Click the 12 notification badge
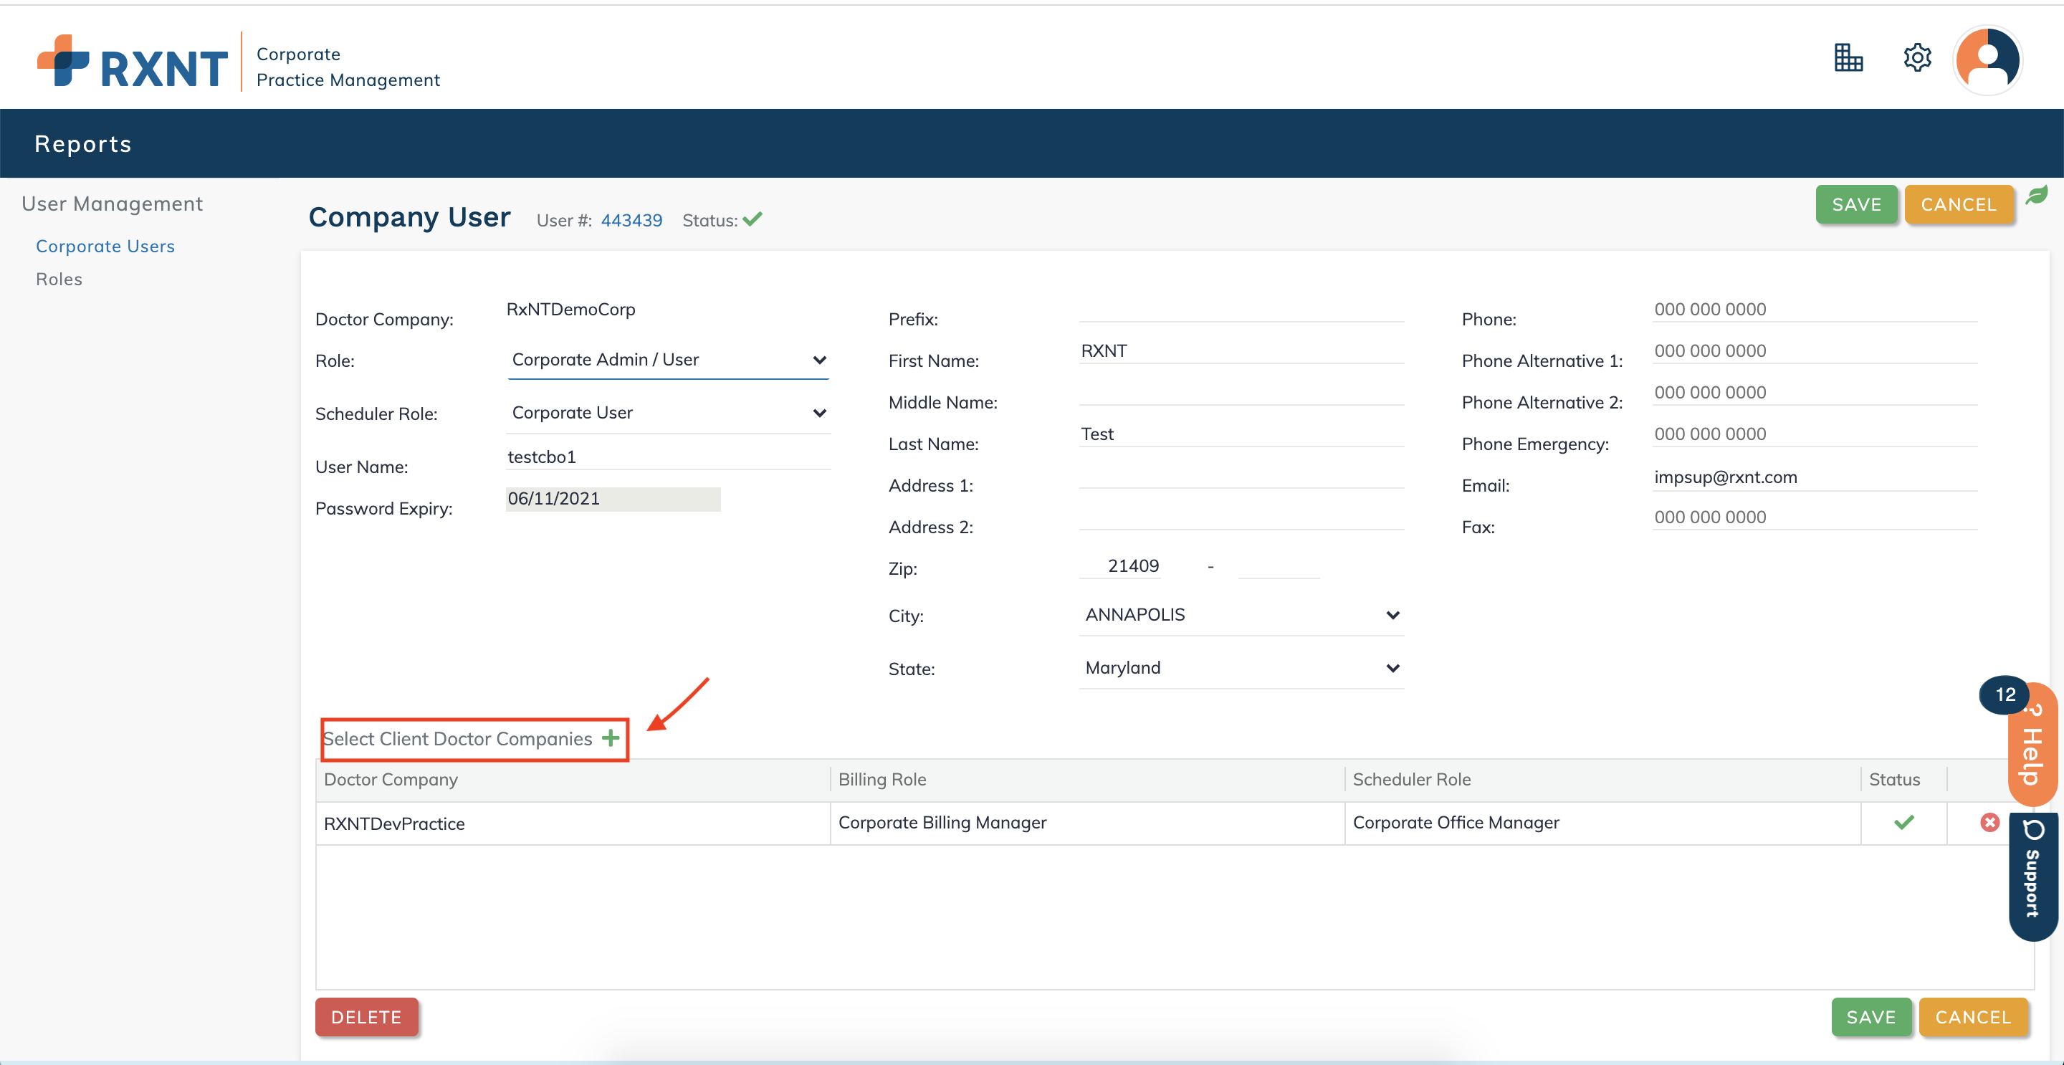The height and width of the screenshot is (1065, 2064). 2005,694
